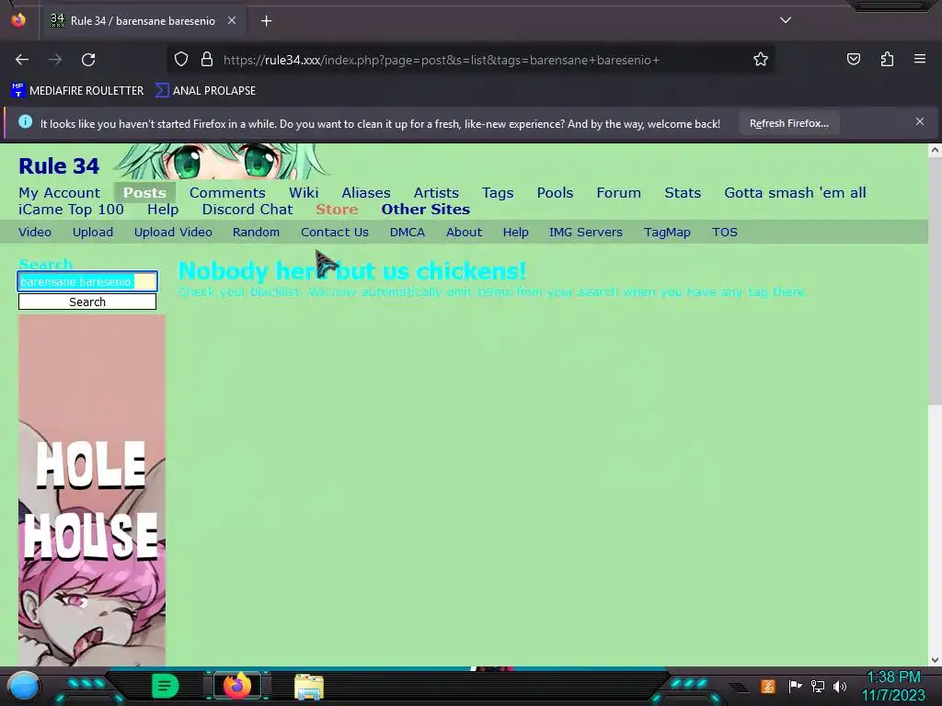Open the Firefox application menu
Screen dimensions: 942x706
[x=920, y=59]
